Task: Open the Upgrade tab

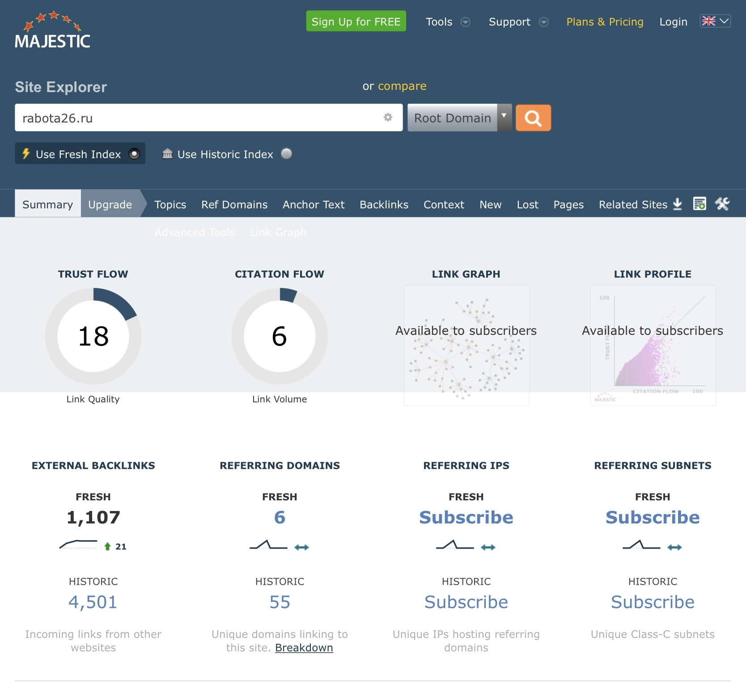Action: [x=110, y=203]
